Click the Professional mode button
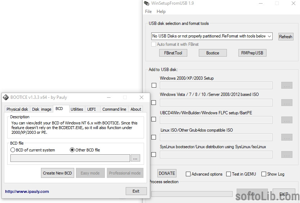Image resolution: width=300 pixels, height=203 pixels. click(125, 173)
